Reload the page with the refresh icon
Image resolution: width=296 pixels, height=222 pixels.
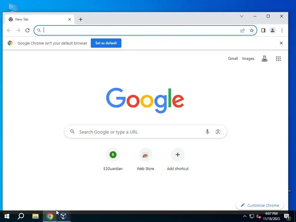pos(27,30)
